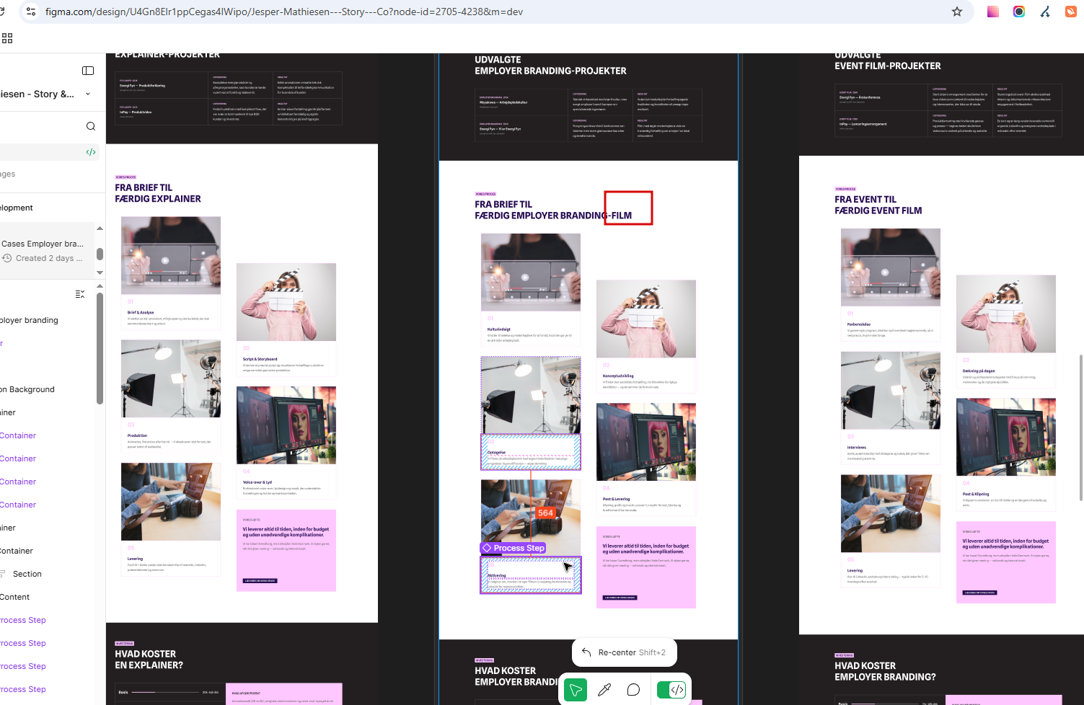Screen dimensions: 1084x705
Task: Click the diamond icon on Process Step label
Action: pos(487,548)
